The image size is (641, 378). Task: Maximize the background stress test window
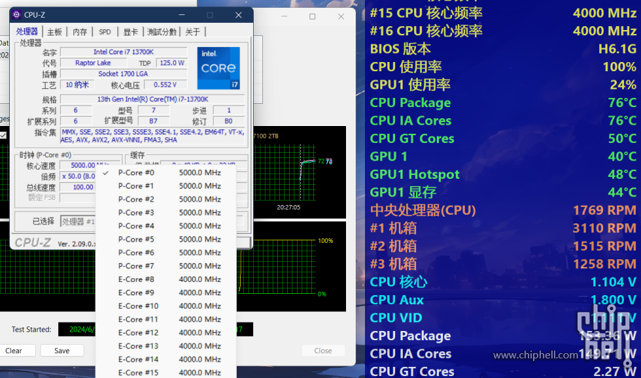[313, 16]
